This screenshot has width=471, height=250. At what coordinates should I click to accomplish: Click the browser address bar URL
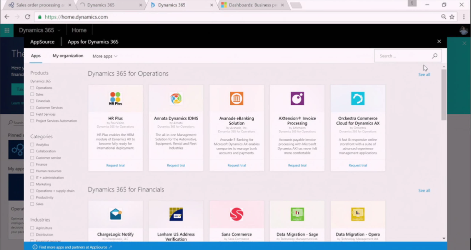pos(76,17)
